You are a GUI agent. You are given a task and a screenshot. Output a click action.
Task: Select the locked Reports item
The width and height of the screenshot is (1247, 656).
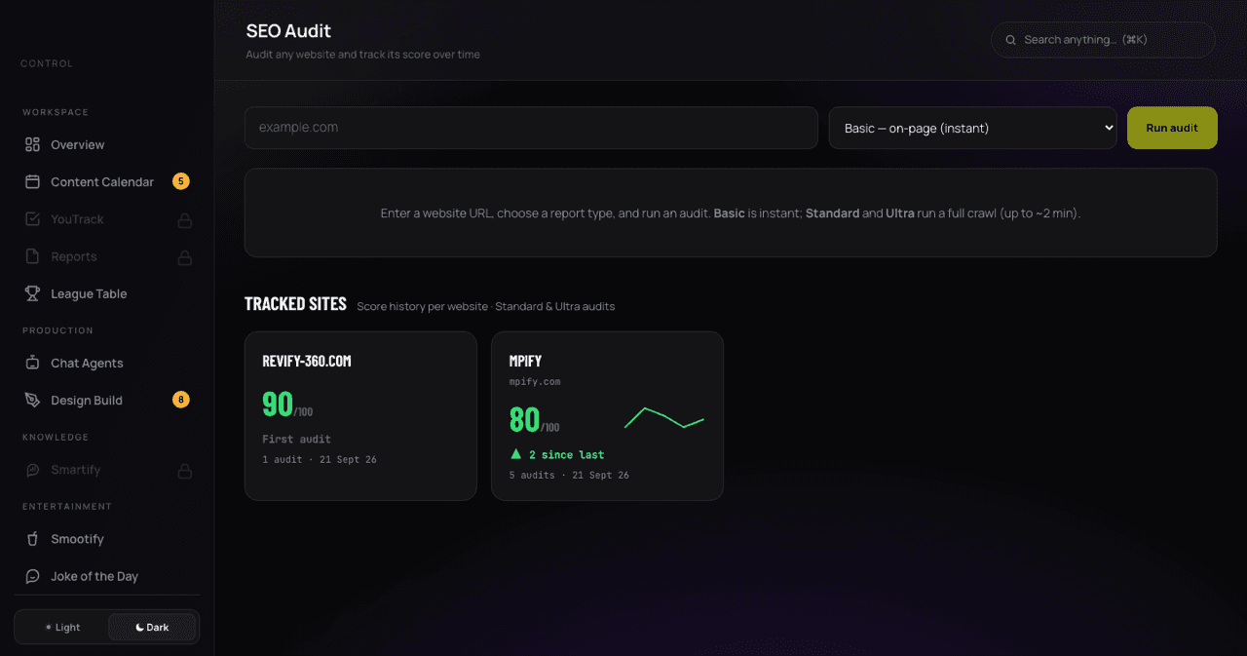(107, 256)
